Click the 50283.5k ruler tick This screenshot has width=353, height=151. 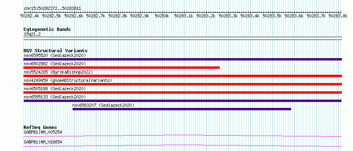[272, 16]
